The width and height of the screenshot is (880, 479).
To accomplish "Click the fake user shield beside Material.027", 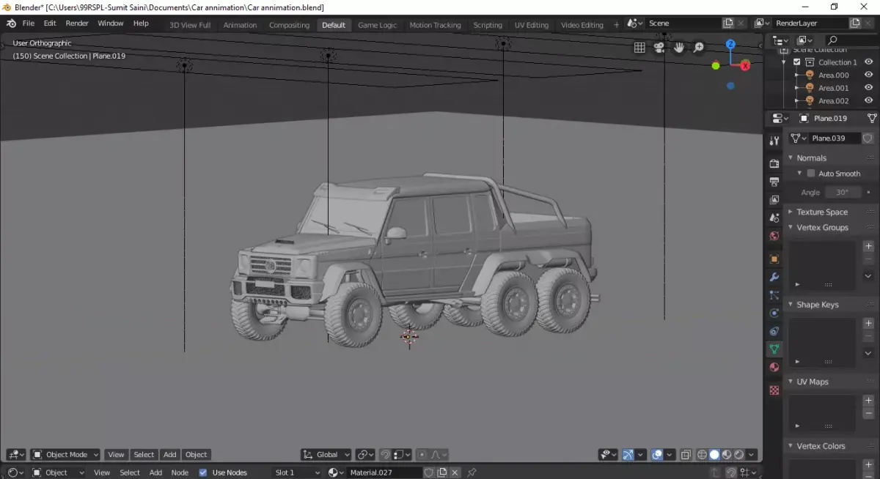I will click(429, 472).
